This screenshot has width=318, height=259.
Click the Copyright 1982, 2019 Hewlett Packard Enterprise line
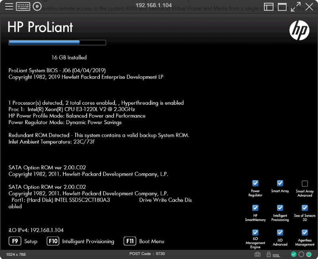coord(86,77)
